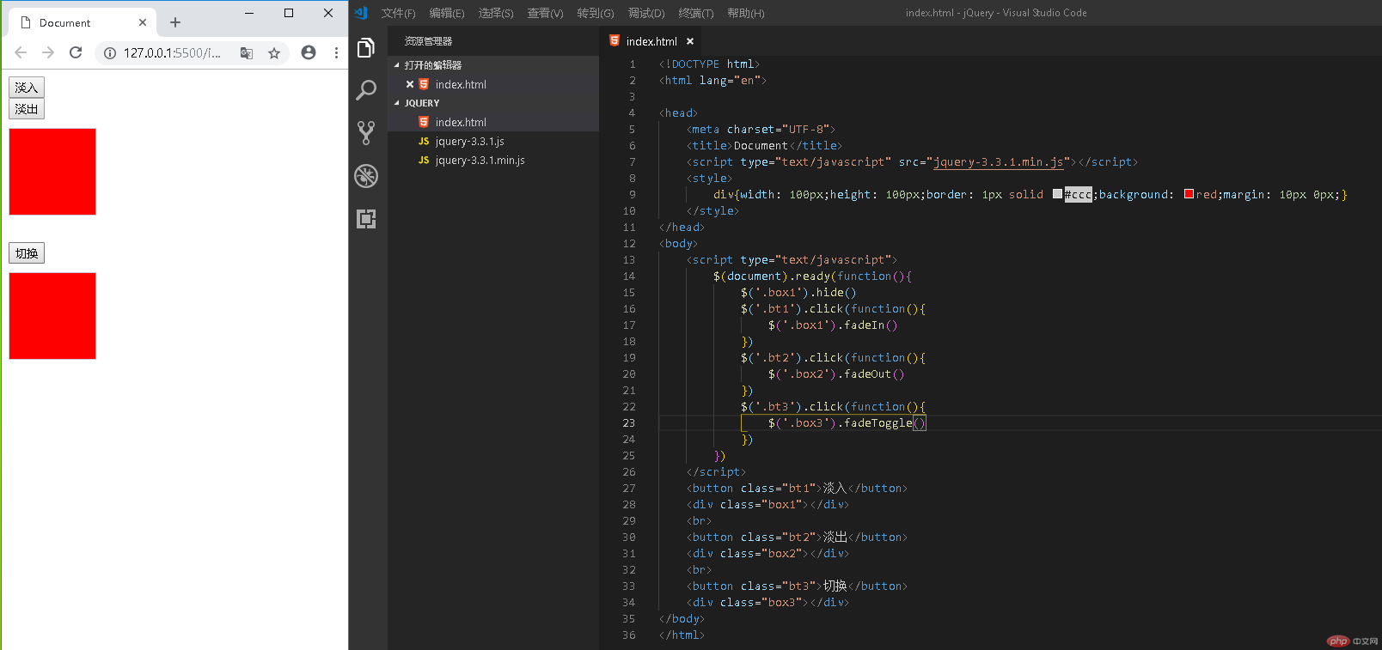This screenshot has width=1382, height=650.
Task: Click fadeIn text on line 17
Action: (x=864, y=325)
